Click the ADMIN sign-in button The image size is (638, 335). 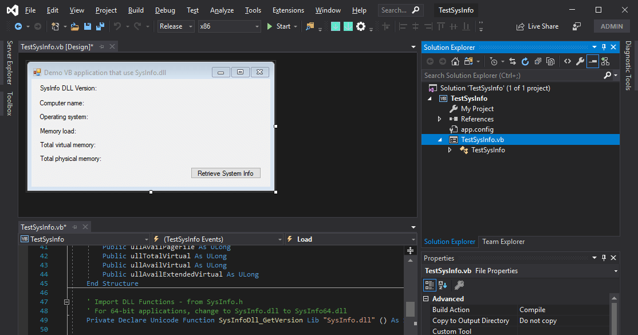pos(612,26)
